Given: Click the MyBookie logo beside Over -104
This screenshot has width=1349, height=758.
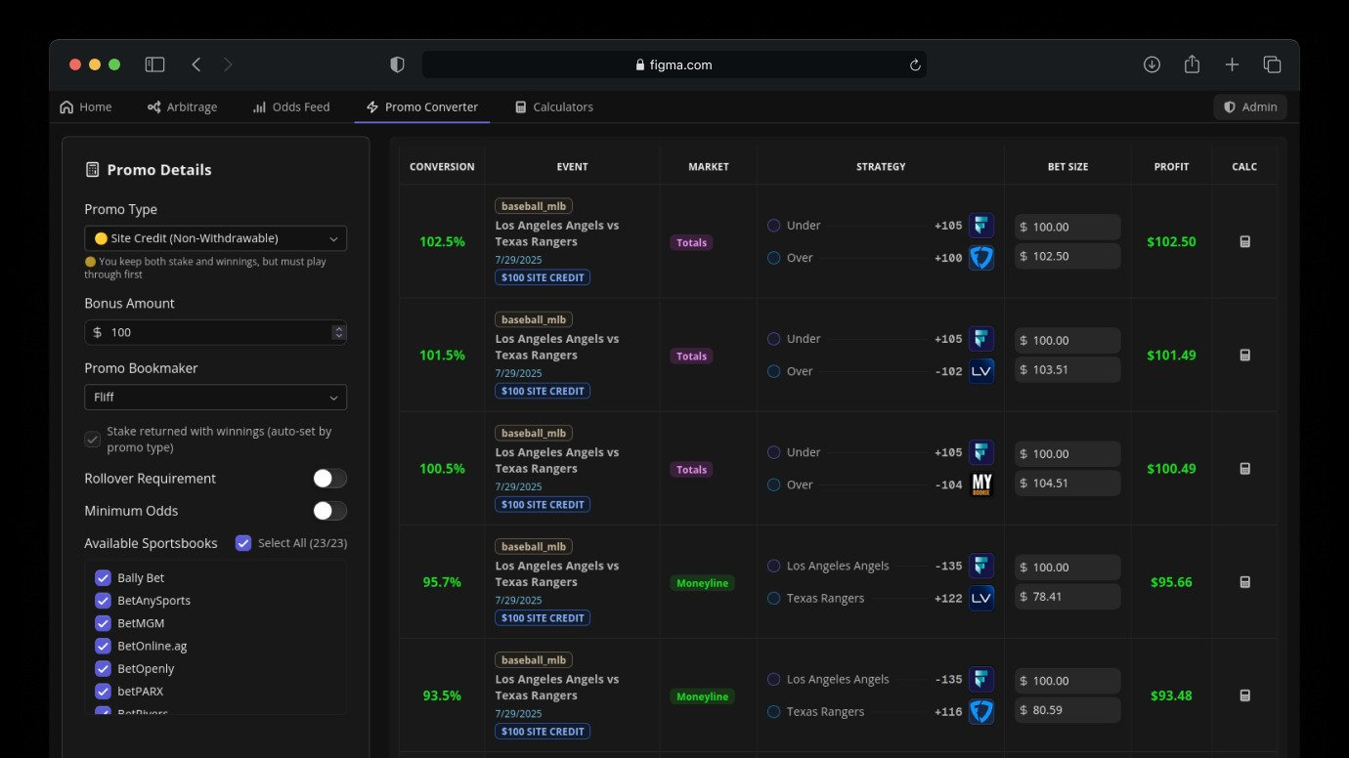Looking at the screenshot, I should (981, 484).
